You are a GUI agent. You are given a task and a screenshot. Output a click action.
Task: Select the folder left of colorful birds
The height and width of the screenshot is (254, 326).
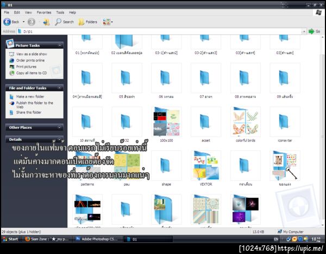coord(206,122)
